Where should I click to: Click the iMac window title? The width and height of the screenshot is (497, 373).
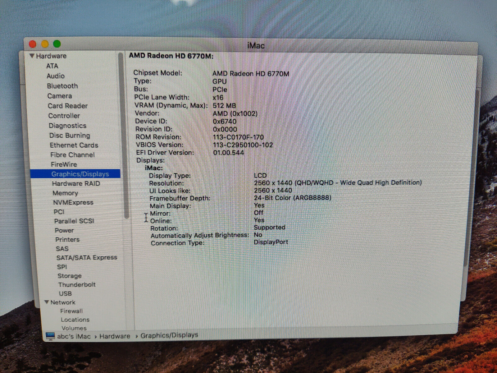tap(256, 46)
